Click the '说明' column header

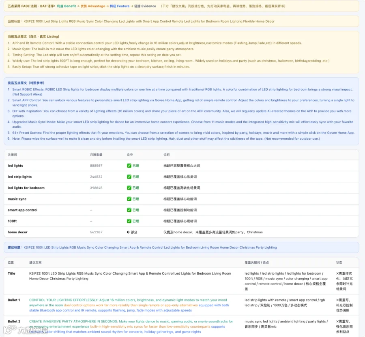click(x=166, y=155)
